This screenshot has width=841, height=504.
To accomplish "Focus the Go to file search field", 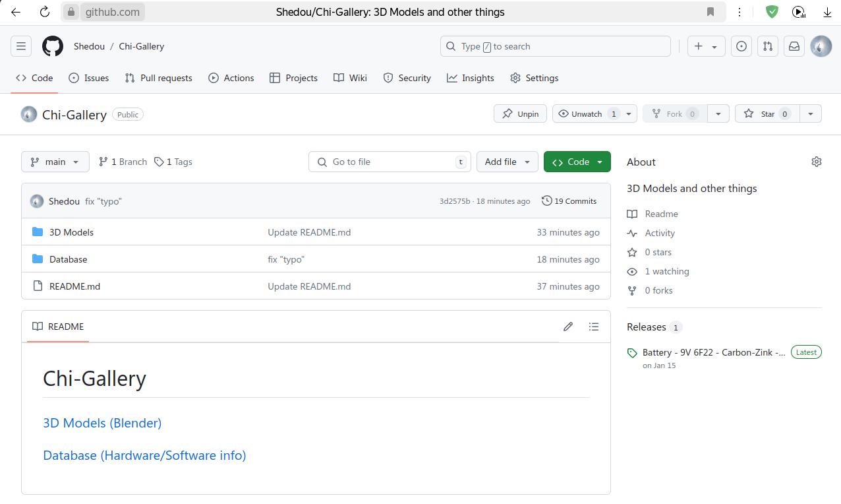I will pos(389,162).
